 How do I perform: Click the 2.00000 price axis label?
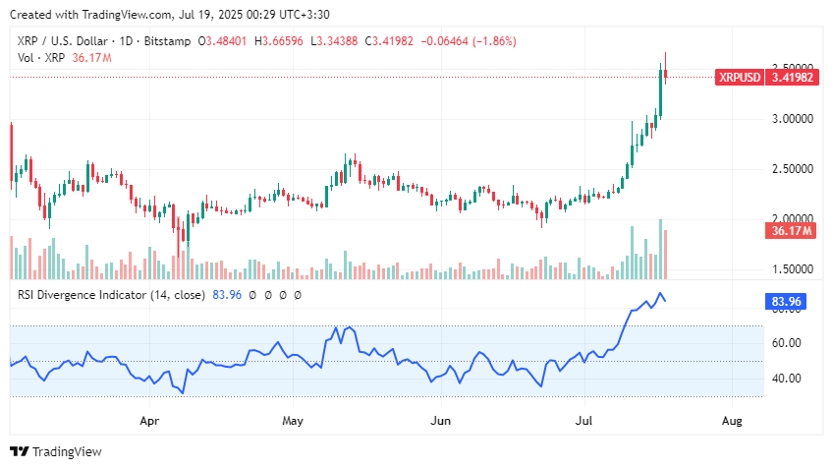click(x=794, y=219)
